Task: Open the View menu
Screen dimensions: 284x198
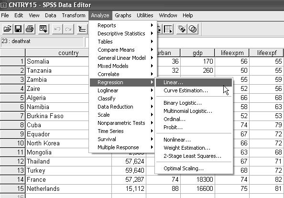Action: [34, 15]
